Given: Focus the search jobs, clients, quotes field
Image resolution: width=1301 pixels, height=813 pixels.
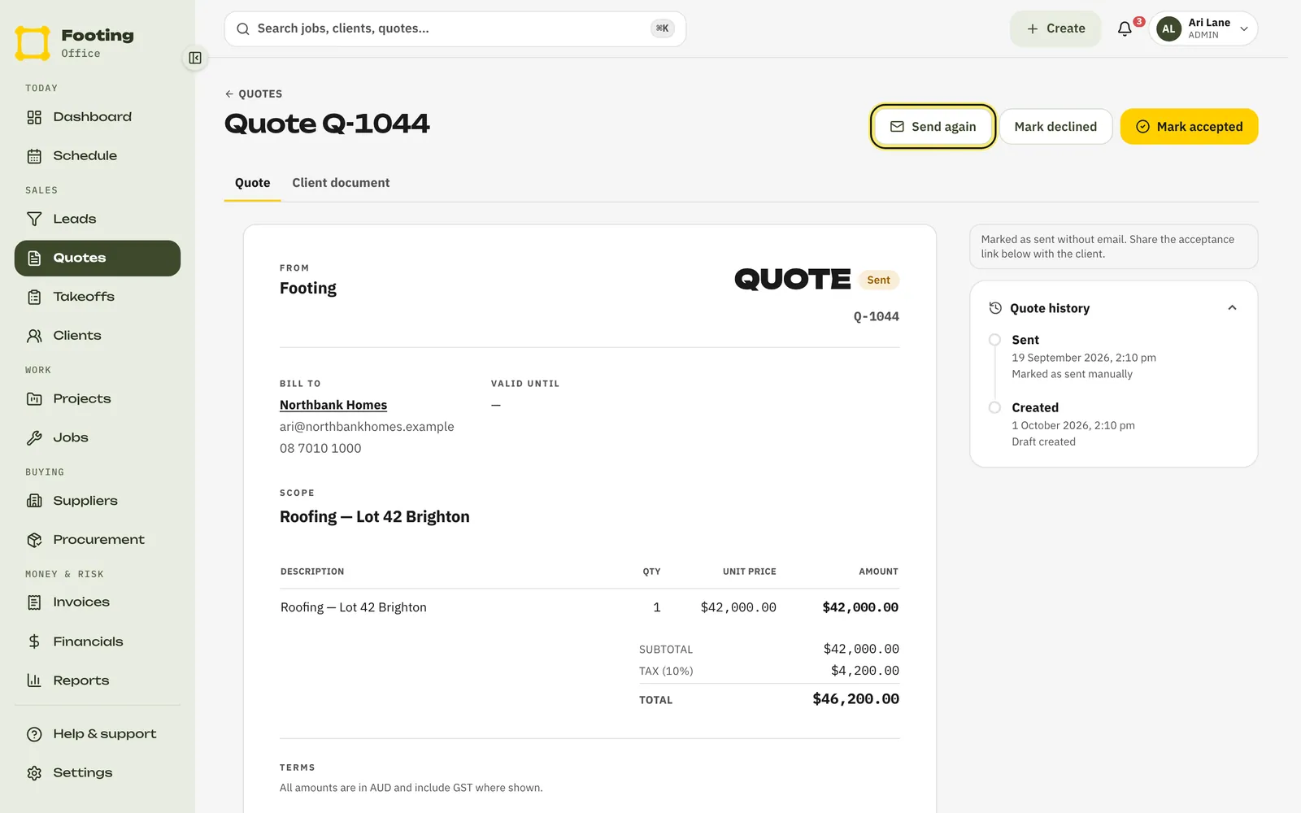Looking at the screenshot, I should (x=455, y=28).
